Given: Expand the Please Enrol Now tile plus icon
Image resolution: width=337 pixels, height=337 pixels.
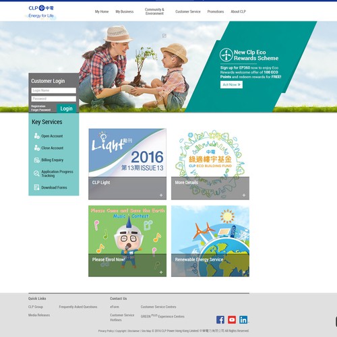Looking at the screenshot, I should [x=161, y=272].
